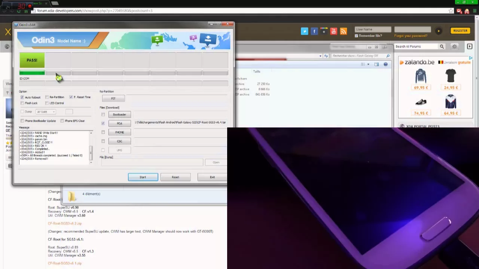Screen dimensions: 479x269
Task: Click Search All Forums field
Action: pos(416,47)
